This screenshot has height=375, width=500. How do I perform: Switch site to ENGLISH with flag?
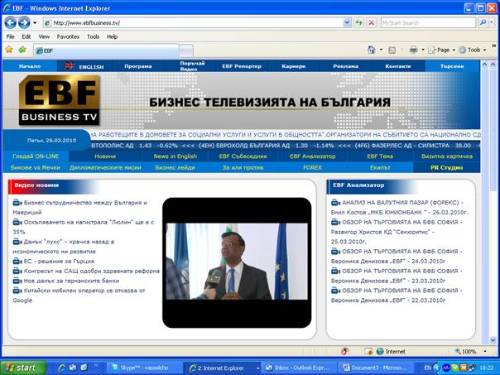click(84, 66)
